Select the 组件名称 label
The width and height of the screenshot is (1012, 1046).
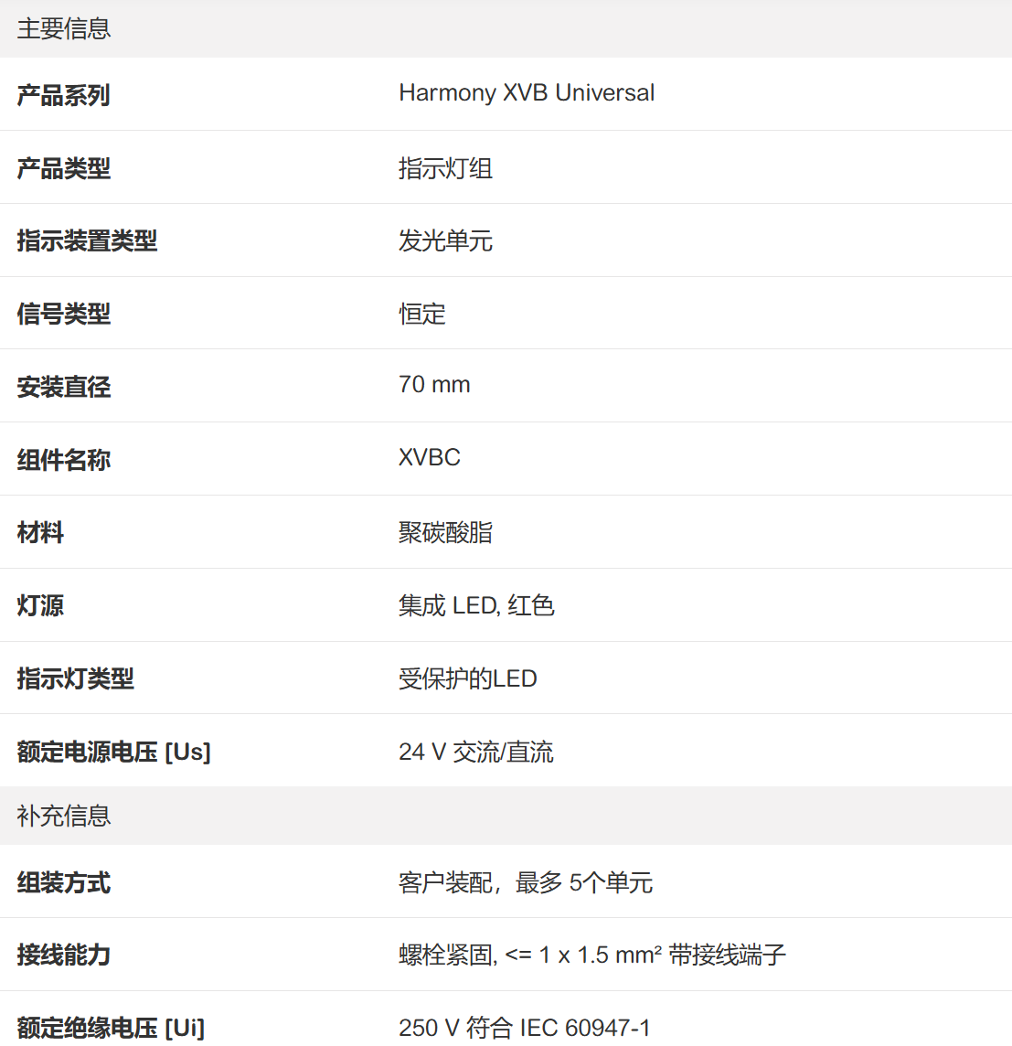63,460
